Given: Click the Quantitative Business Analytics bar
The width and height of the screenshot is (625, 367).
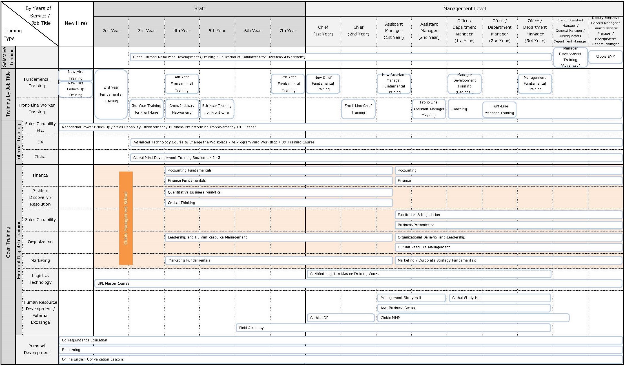Looking at the screenshot, I should pos(279,192).
